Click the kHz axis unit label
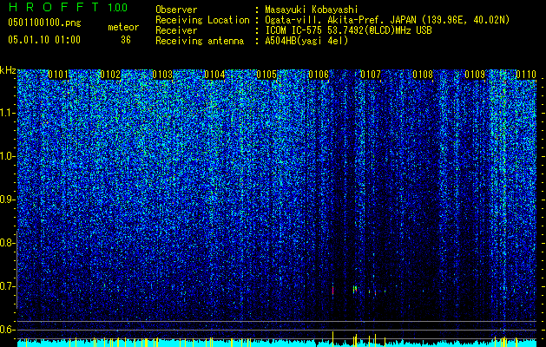Image resolution: width=546 pixels, height=347 pixels. (x=8, y=70)
